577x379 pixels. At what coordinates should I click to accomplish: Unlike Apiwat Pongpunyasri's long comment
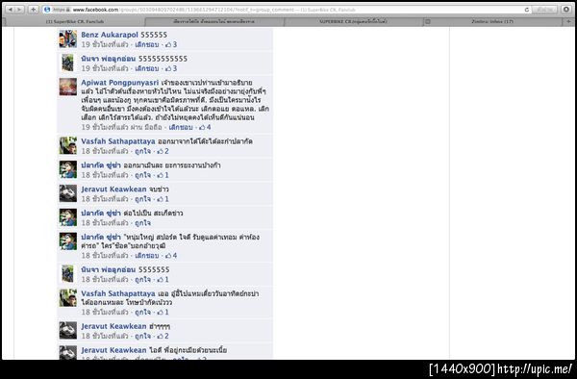point(181,127)
